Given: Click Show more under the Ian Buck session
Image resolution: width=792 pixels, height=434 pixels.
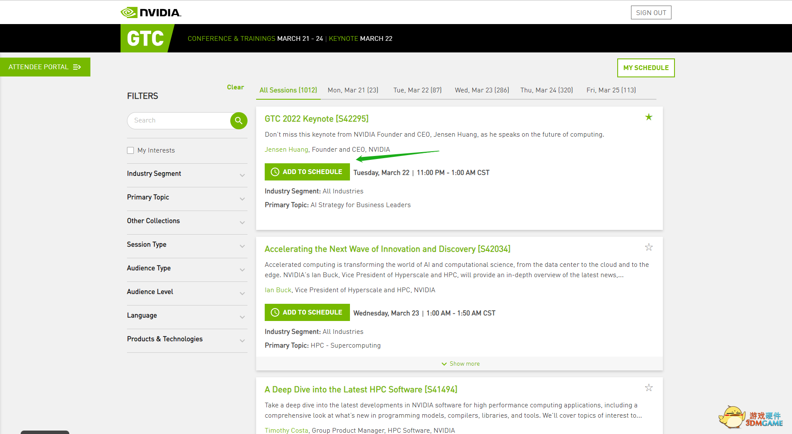Looking at the screenshot, I should click(x=460, y=364).
